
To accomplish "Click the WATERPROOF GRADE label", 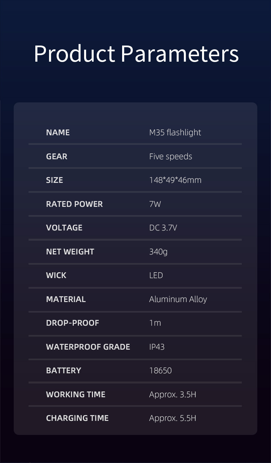I will (x=88, y=347).
